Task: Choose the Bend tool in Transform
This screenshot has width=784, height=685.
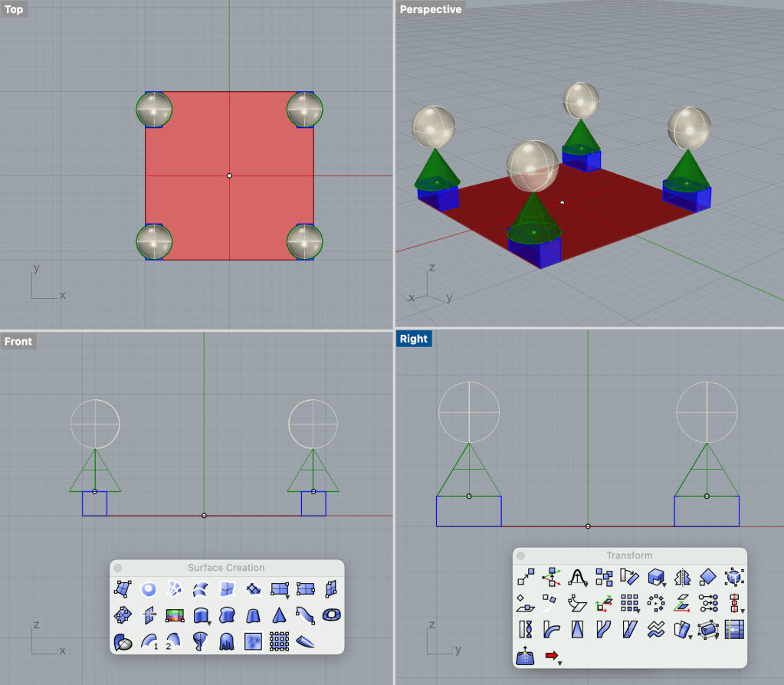Action: point(551,630)
